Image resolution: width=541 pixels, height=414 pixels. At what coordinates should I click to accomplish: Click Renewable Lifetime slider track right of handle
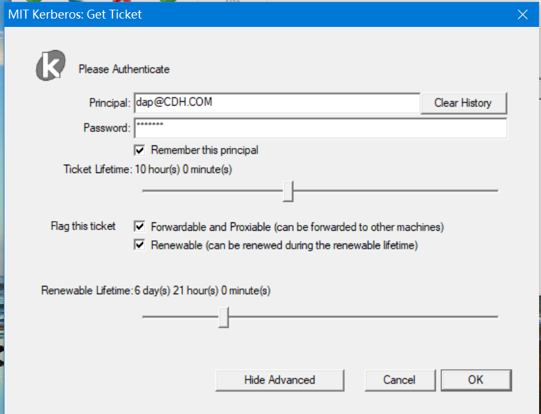coord(363,317)
